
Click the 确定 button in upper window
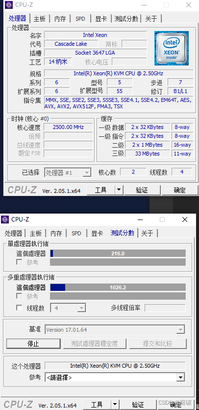coord(180,190)
